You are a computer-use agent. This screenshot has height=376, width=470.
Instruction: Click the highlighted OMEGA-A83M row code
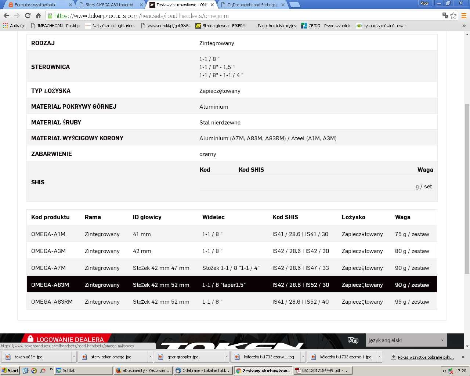[50, 285]
